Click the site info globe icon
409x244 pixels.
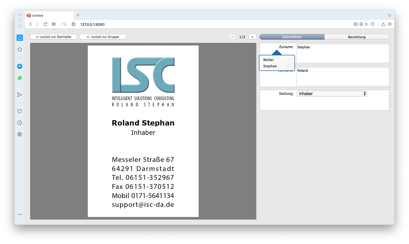73,24
